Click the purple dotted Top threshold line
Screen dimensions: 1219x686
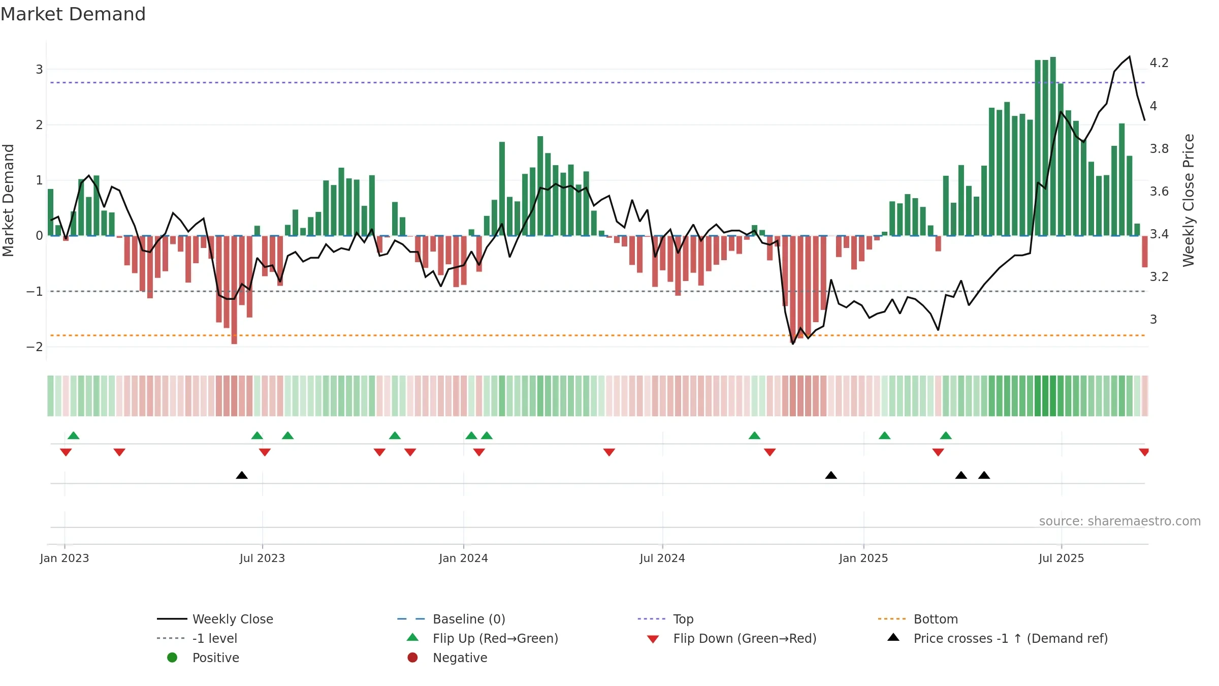tap(597, 82)
